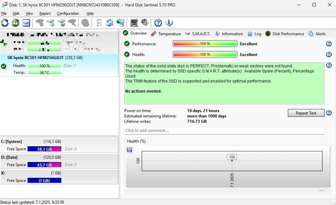336x205 pixels.
Task: Open the Disk menu
Action: (16, 13)
